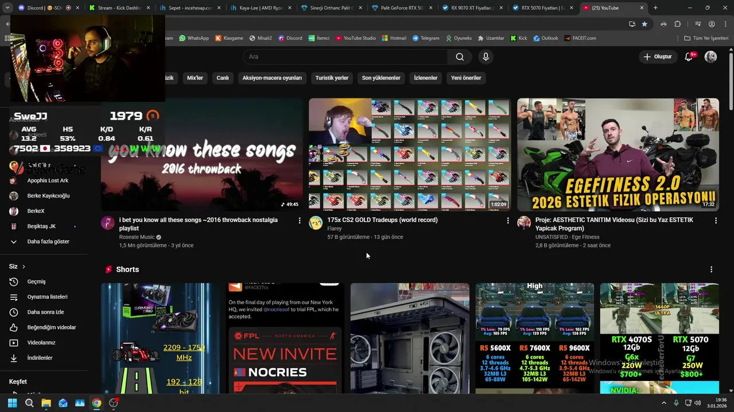Open NEW INVITE NOCRIES short
Viewport: 734px width, 412px height.
click(x=285, y=338)
